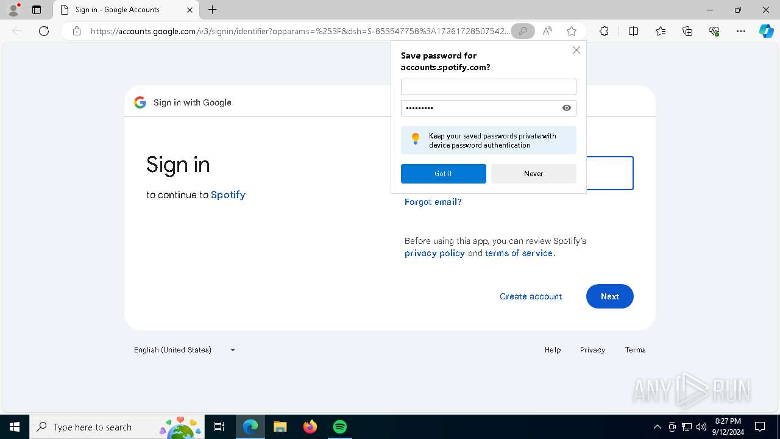Proceed with the Next button
The image size is (780, 439).
coord(609,296)
